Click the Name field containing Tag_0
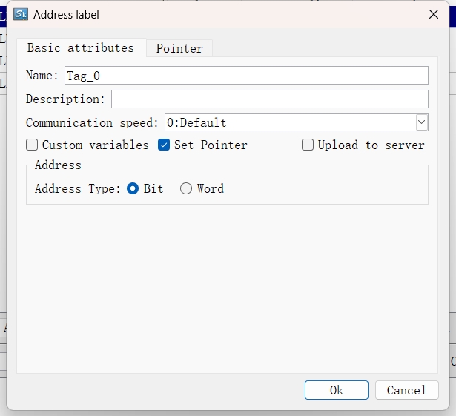This screenshot has width=456, height=416. point(246,76)
